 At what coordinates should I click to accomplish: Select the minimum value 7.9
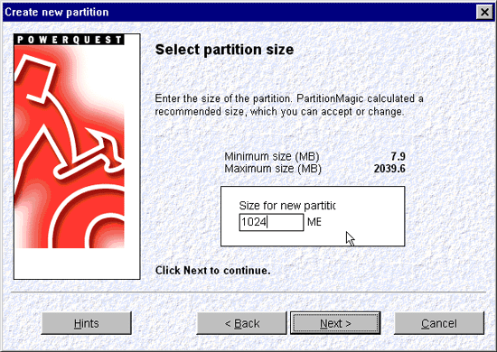pyautogui.click(x=399, y=156)
